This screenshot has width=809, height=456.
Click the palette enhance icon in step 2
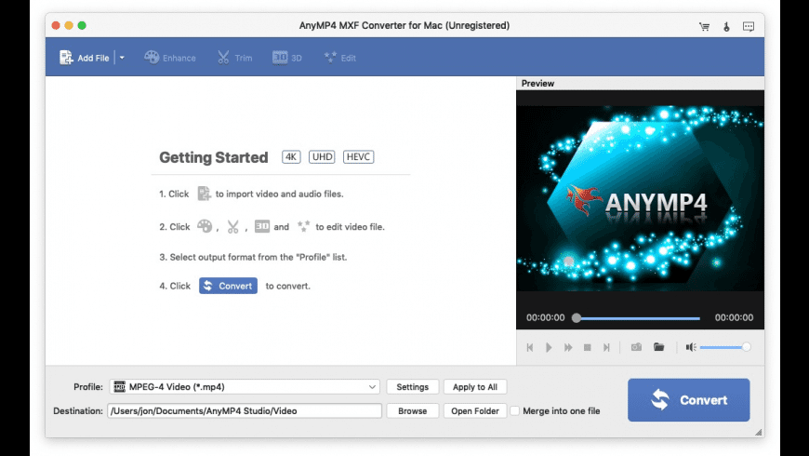pos(205,226)
